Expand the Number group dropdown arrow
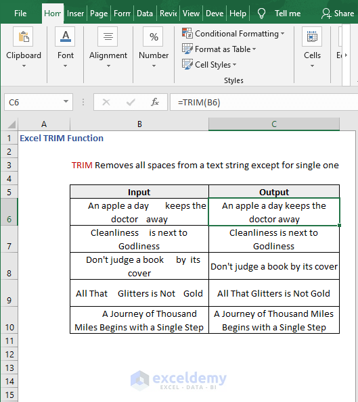Viewport: 358px width, 402px height. 154,66
